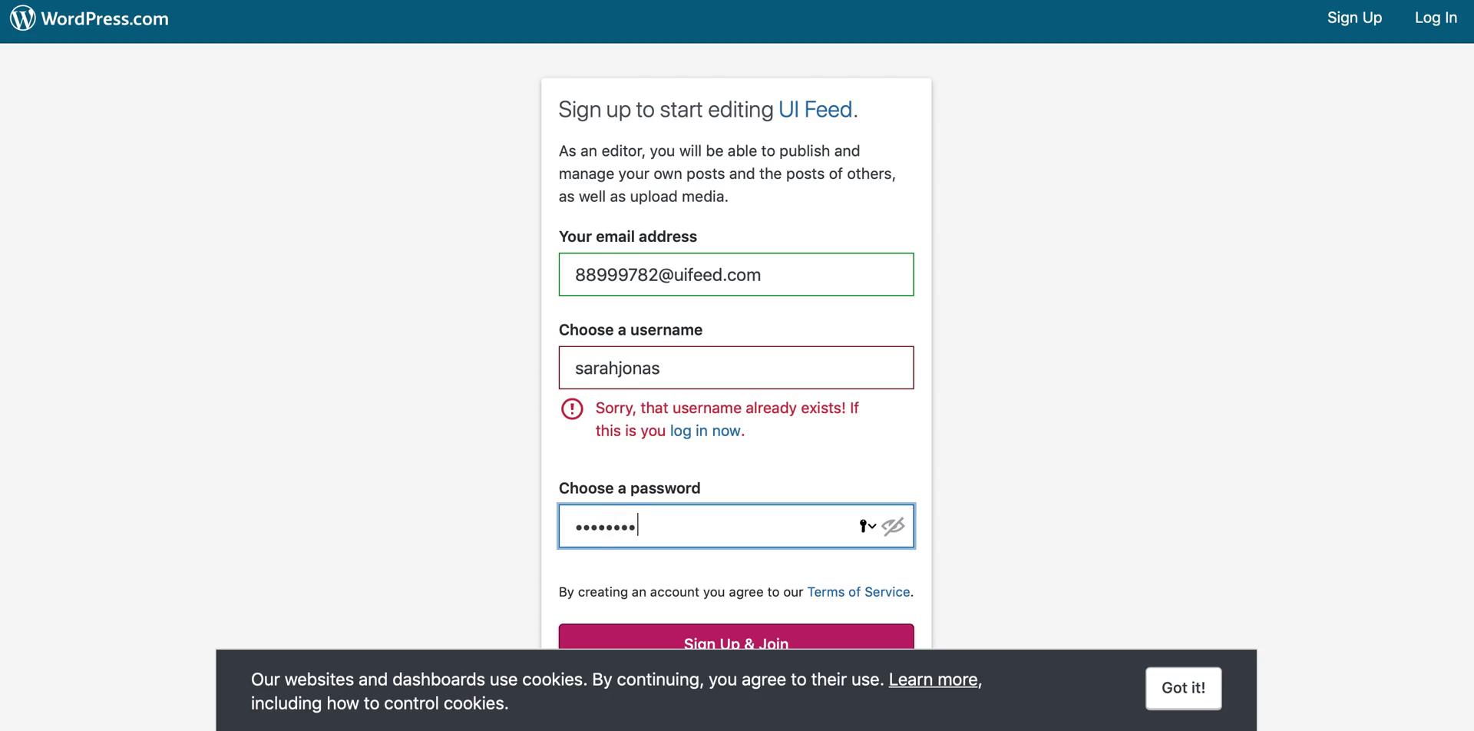This screenshot has height=731, width=1474.
Task: Click the key dropdown arrow in password box
Action: [872, 528]
